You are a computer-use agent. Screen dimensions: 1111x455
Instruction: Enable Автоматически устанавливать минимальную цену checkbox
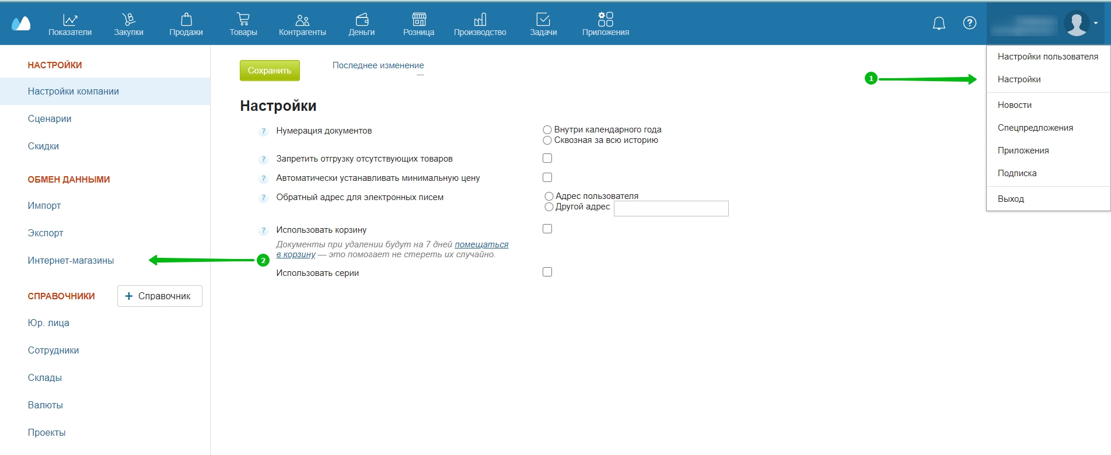click(x=547, y=177)
